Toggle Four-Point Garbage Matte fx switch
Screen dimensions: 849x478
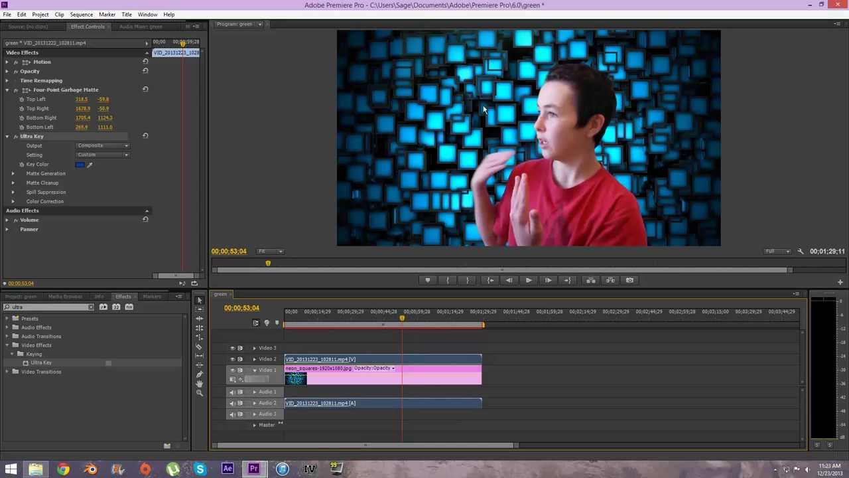click(16, 90)
